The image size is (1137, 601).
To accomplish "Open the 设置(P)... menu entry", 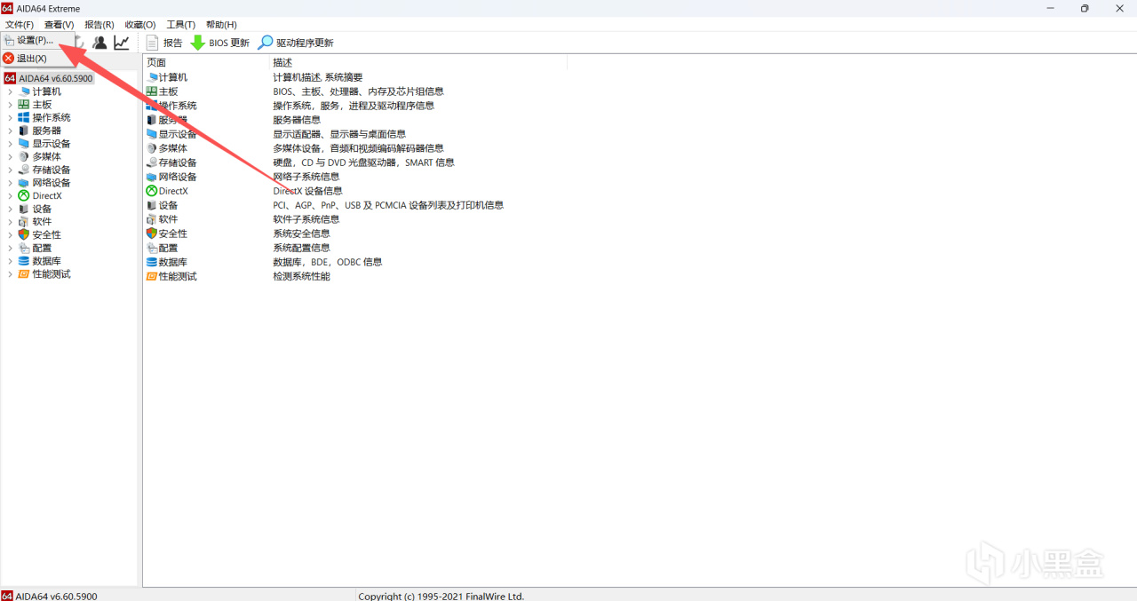I will coord(36,41).
